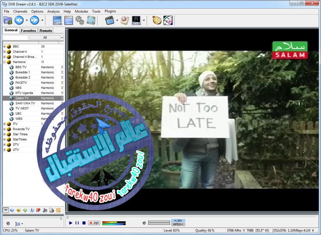This screenshot has height=235, width=321.
Task: Toggle the PIP record button
Action: [94, 223]
